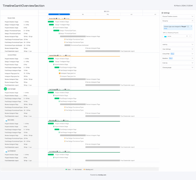Viewport: 196px width, 180px height.
Task: Select the highlighted Mar month header
Action: (59, 14)
